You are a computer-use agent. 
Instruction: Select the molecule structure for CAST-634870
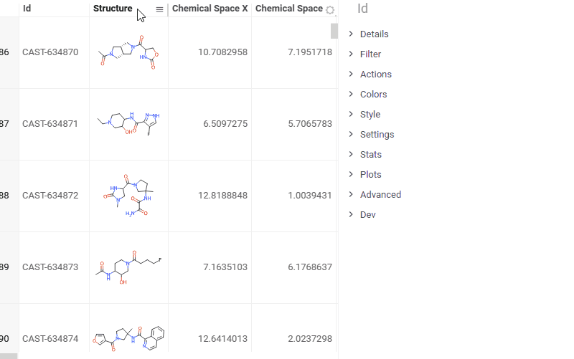[x=129, y=52]
